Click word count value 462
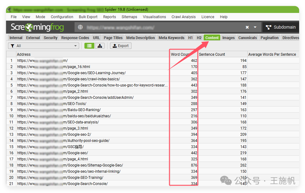 (194, 61)
